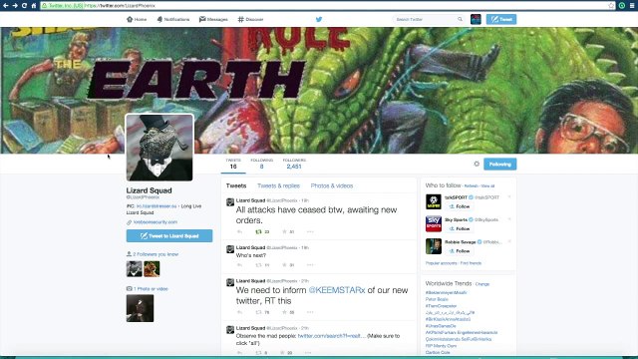The width and height of the screenshot is (638, 359).
Task: Click the magnifier icon in Search Twitter
Action: [x=461, y=19]
